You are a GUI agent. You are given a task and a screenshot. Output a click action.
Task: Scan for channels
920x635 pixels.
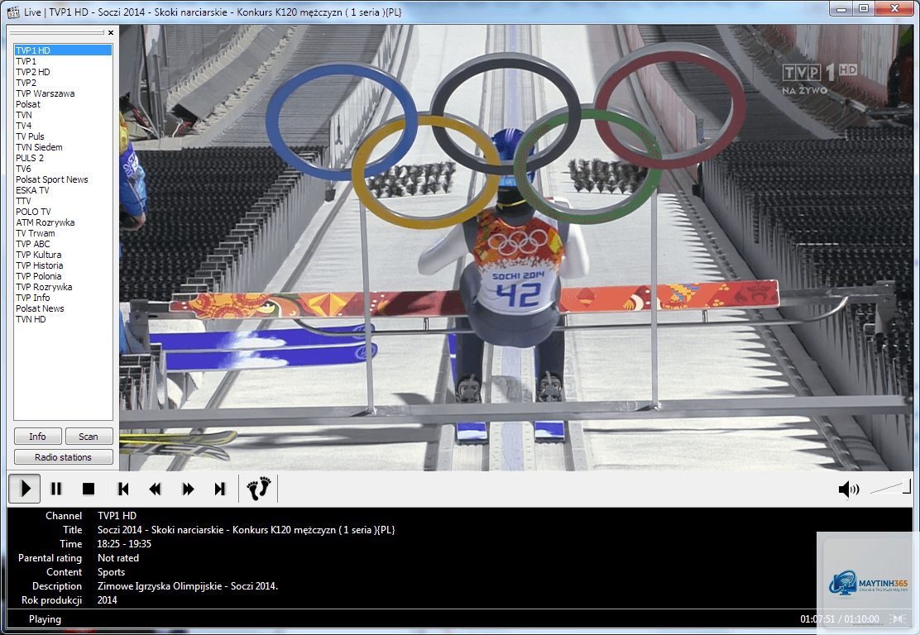point(88,437)
